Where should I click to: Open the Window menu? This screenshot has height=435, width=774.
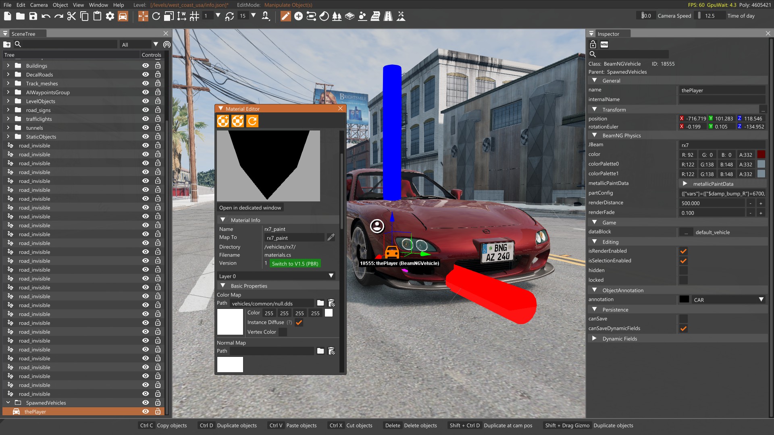click(98, 5)
